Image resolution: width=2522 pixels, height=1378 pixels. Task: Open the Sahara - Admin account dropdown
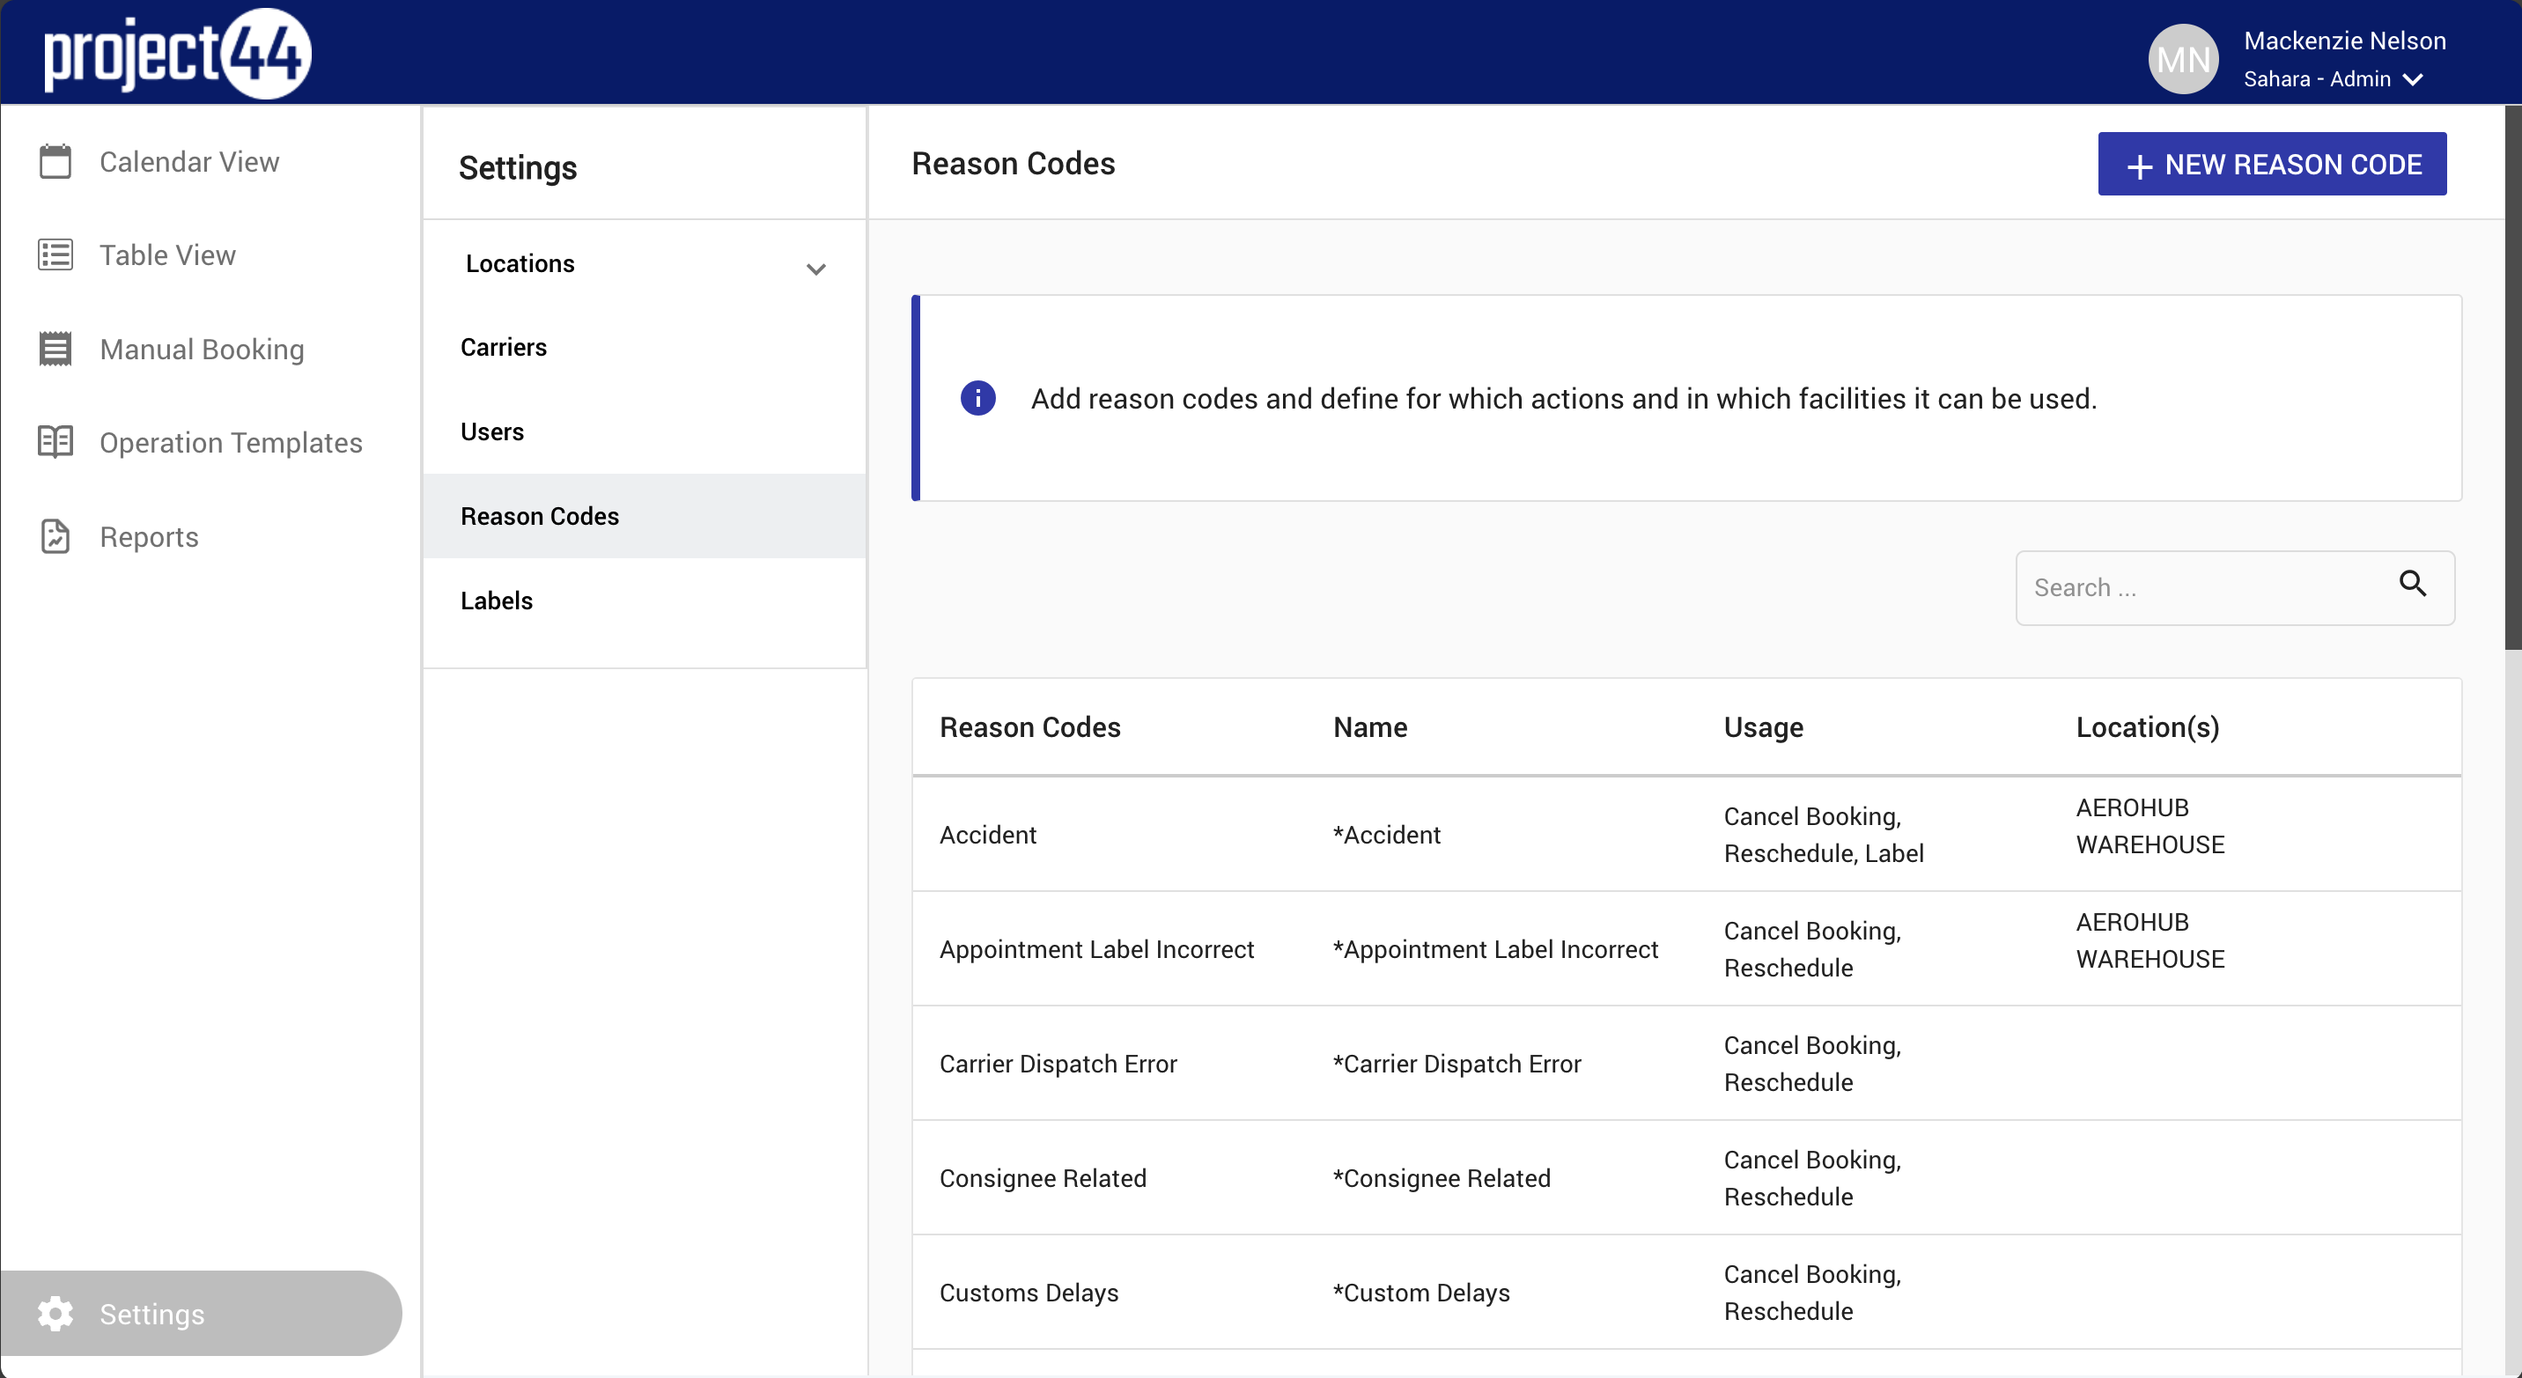tap(2333, 79)
